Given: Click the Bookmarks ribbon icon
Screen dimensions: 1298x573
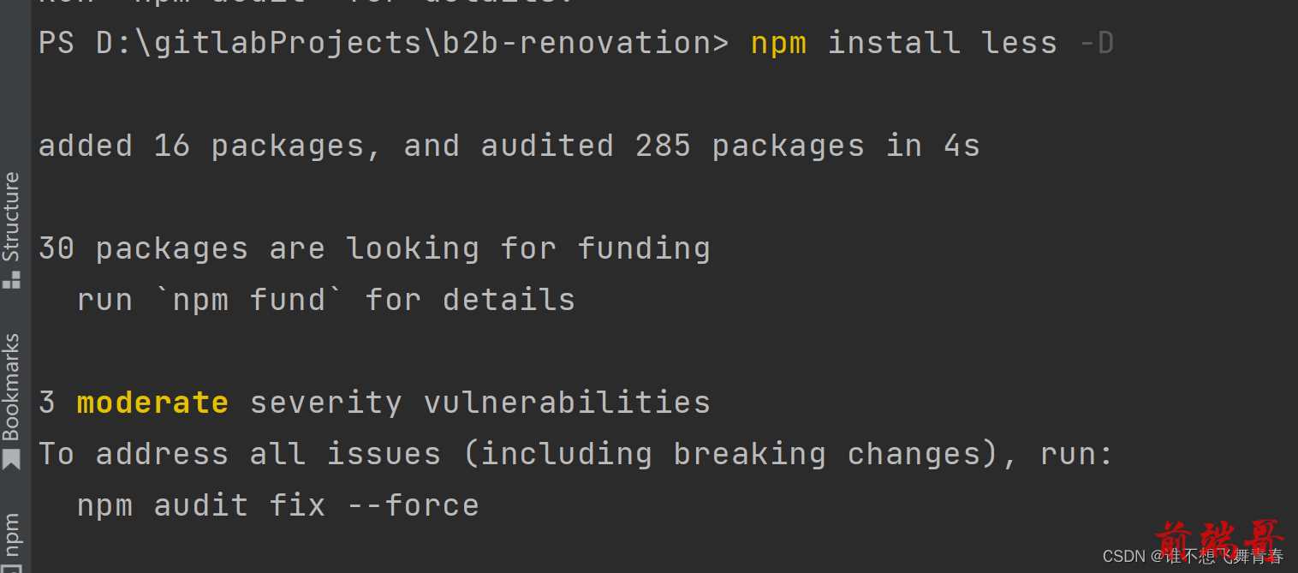Looking at the screenshot, I should coord(11,460).
